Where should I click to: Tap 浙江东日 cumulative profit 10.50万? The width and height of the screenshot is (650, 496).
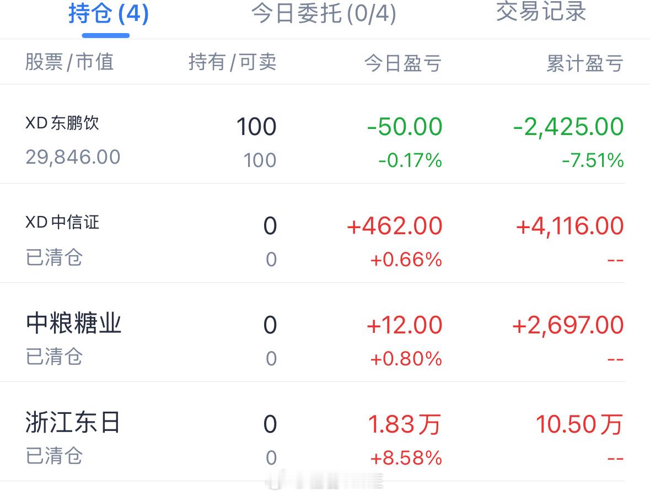pos(579,424)
